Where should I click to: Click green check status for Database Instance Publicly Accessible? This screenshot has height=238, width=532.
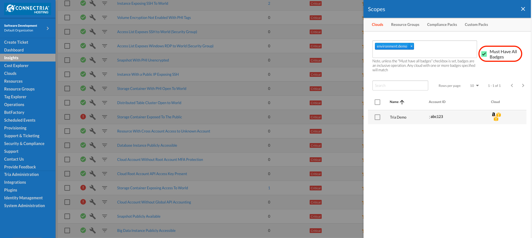coord(83,145)
